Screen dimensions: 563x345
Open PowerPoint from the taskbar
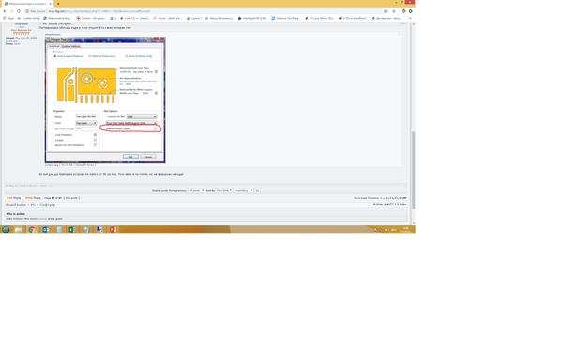114,230
